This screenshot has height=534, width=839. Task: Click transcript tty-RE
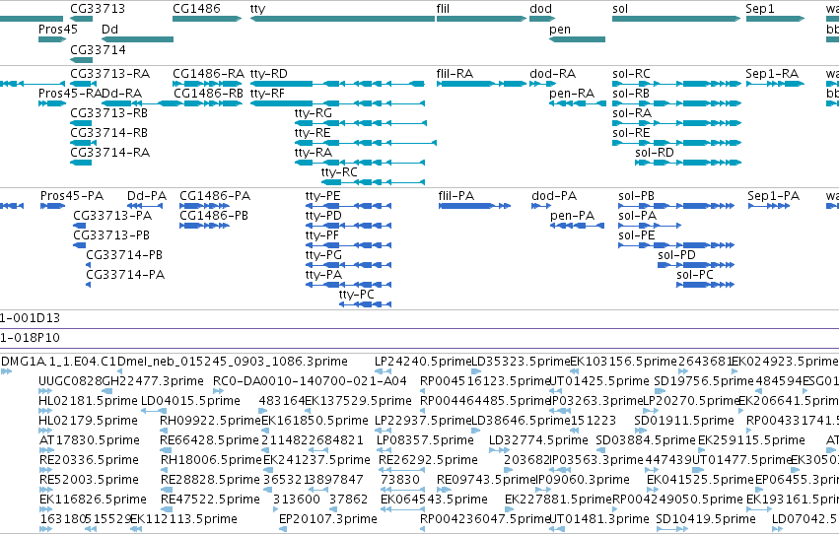(x=366, y=143)
